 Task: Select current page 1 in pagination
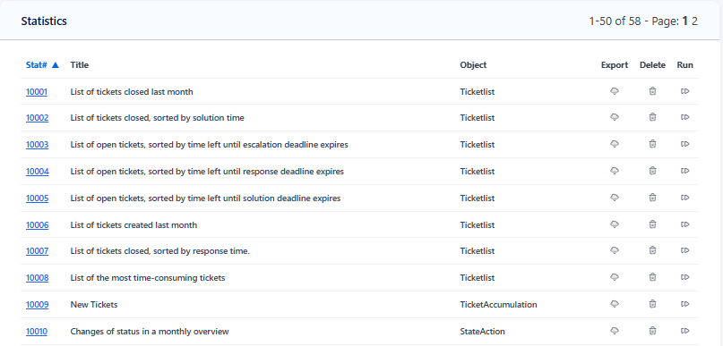click(x=685, y=21)
